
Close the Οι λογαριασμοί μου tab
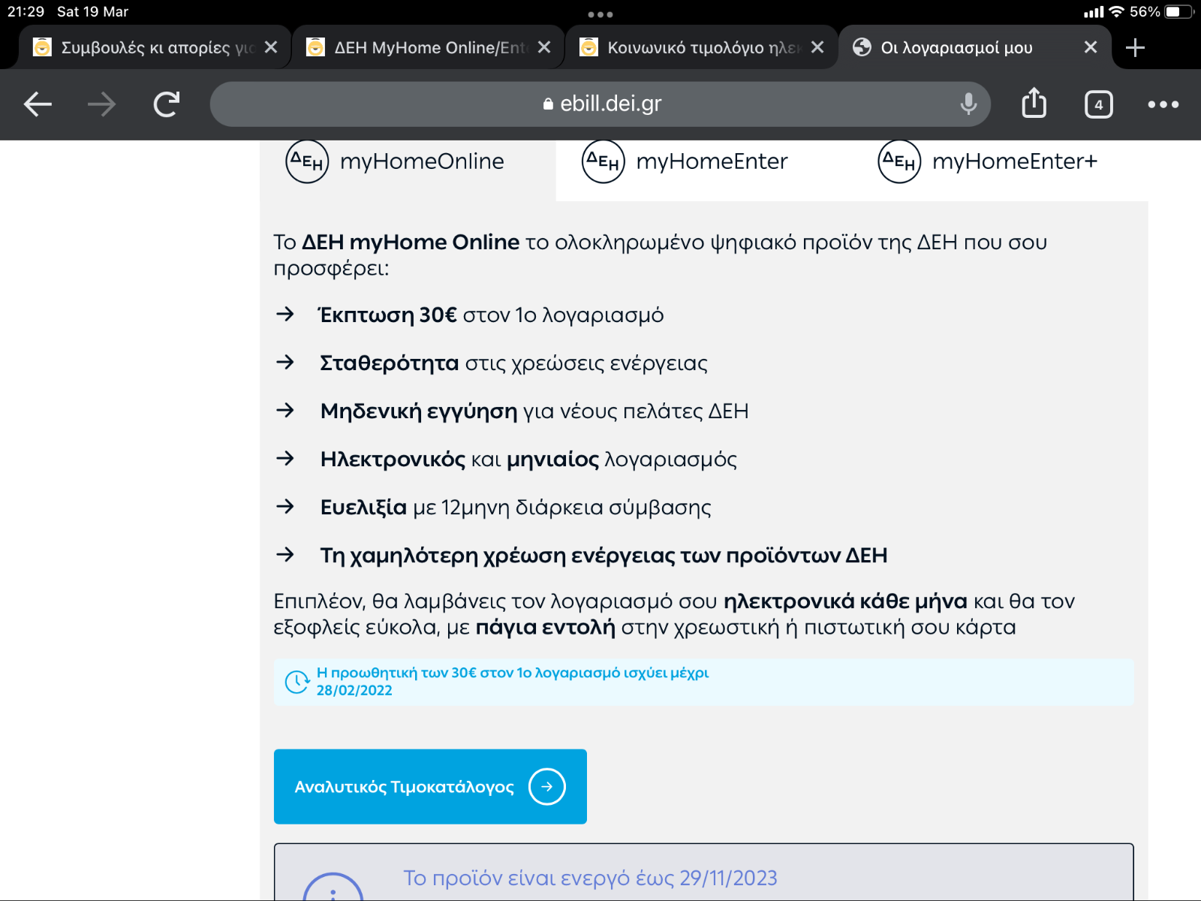tap(1091, 47)
